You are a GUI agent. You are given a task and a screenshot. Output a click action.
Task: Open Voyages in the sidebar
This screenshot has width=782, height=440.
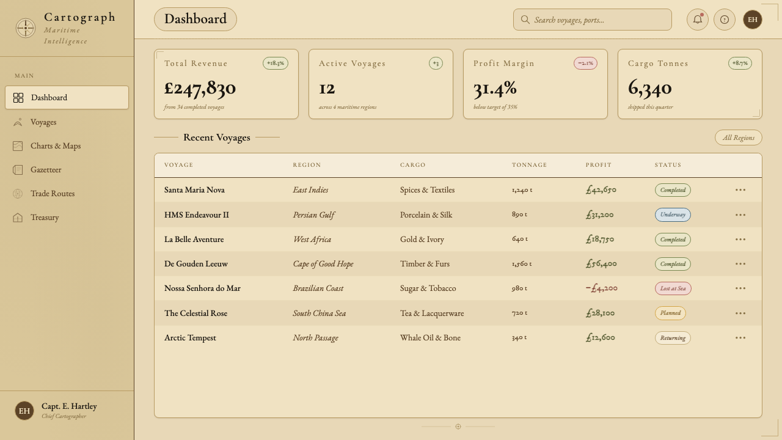click(x=67, y=122)
